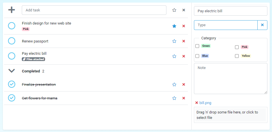272x132 pixels.
Task: Grab the Note textarea resize handle
Action: [266, 92]
